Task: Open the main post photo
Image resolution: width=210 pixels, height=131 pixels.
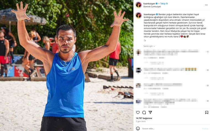Action: pos(67,65)
